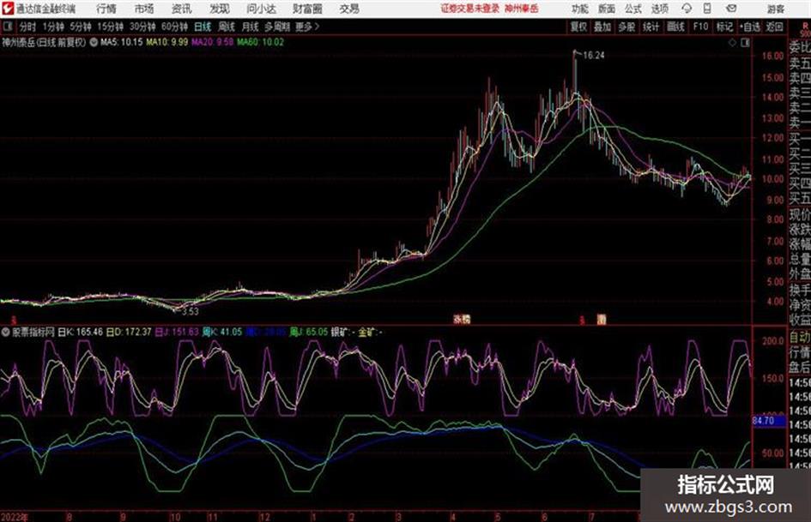Switch to 月线 period tab
811x522 pixels.
coord(251,27)
